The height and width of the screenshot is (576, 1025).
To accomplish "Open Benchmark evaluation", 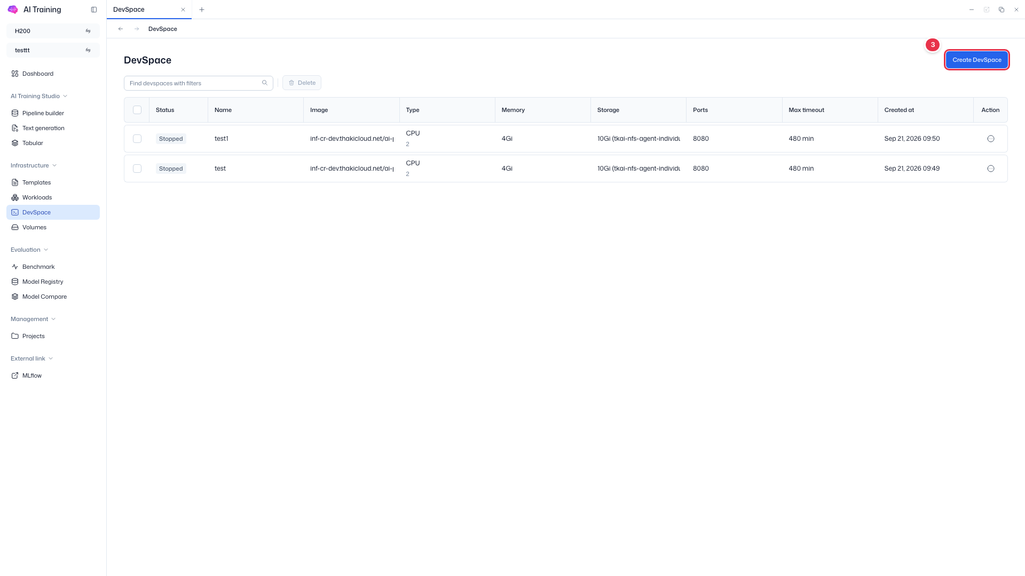I will pyautogui.click(x=53, y=267).
